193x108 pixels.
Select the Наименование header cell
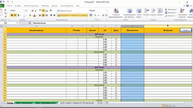click(x=36, y=30)
